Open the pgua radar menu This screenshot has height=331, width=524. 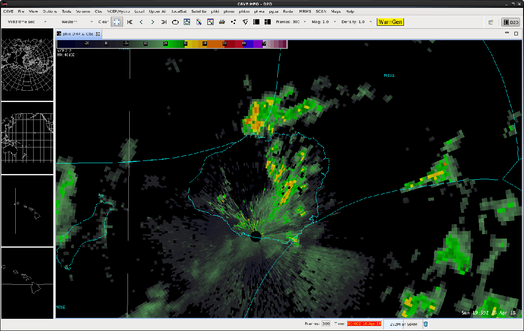click(x=274, y=11)
